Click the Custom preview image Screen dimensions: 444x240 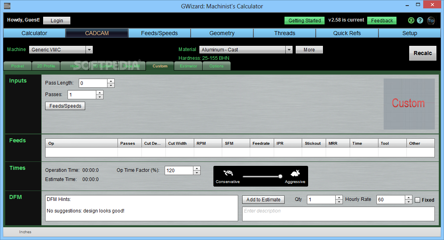[x=409, y=104]
